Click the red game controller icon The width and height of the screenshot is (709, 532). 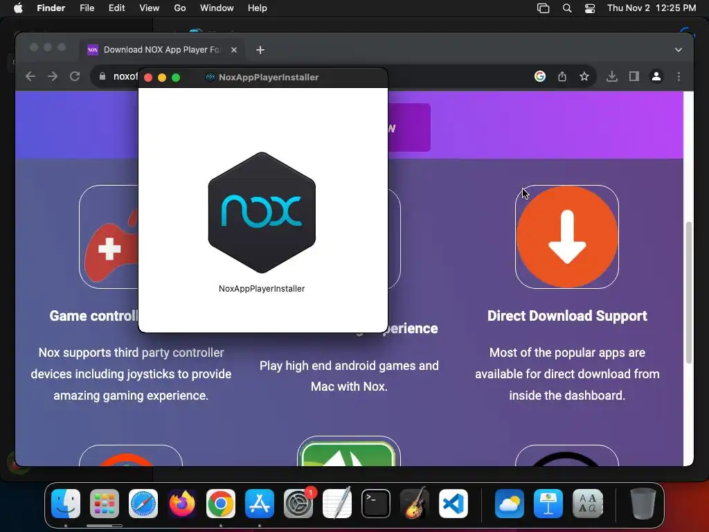click(111, 247)
